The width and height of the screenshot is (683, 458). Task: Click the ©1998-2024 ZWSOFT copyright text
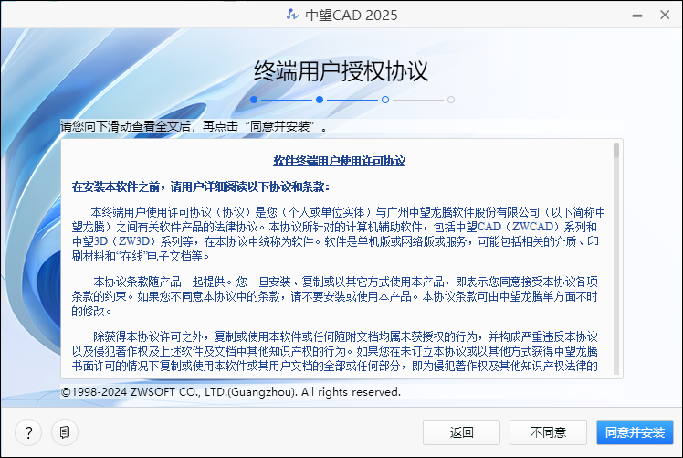pyautogui.click(x=230, y=391)
